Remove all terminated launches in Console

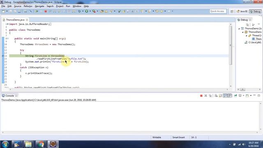pyautogui.click(x=210, y=96)
